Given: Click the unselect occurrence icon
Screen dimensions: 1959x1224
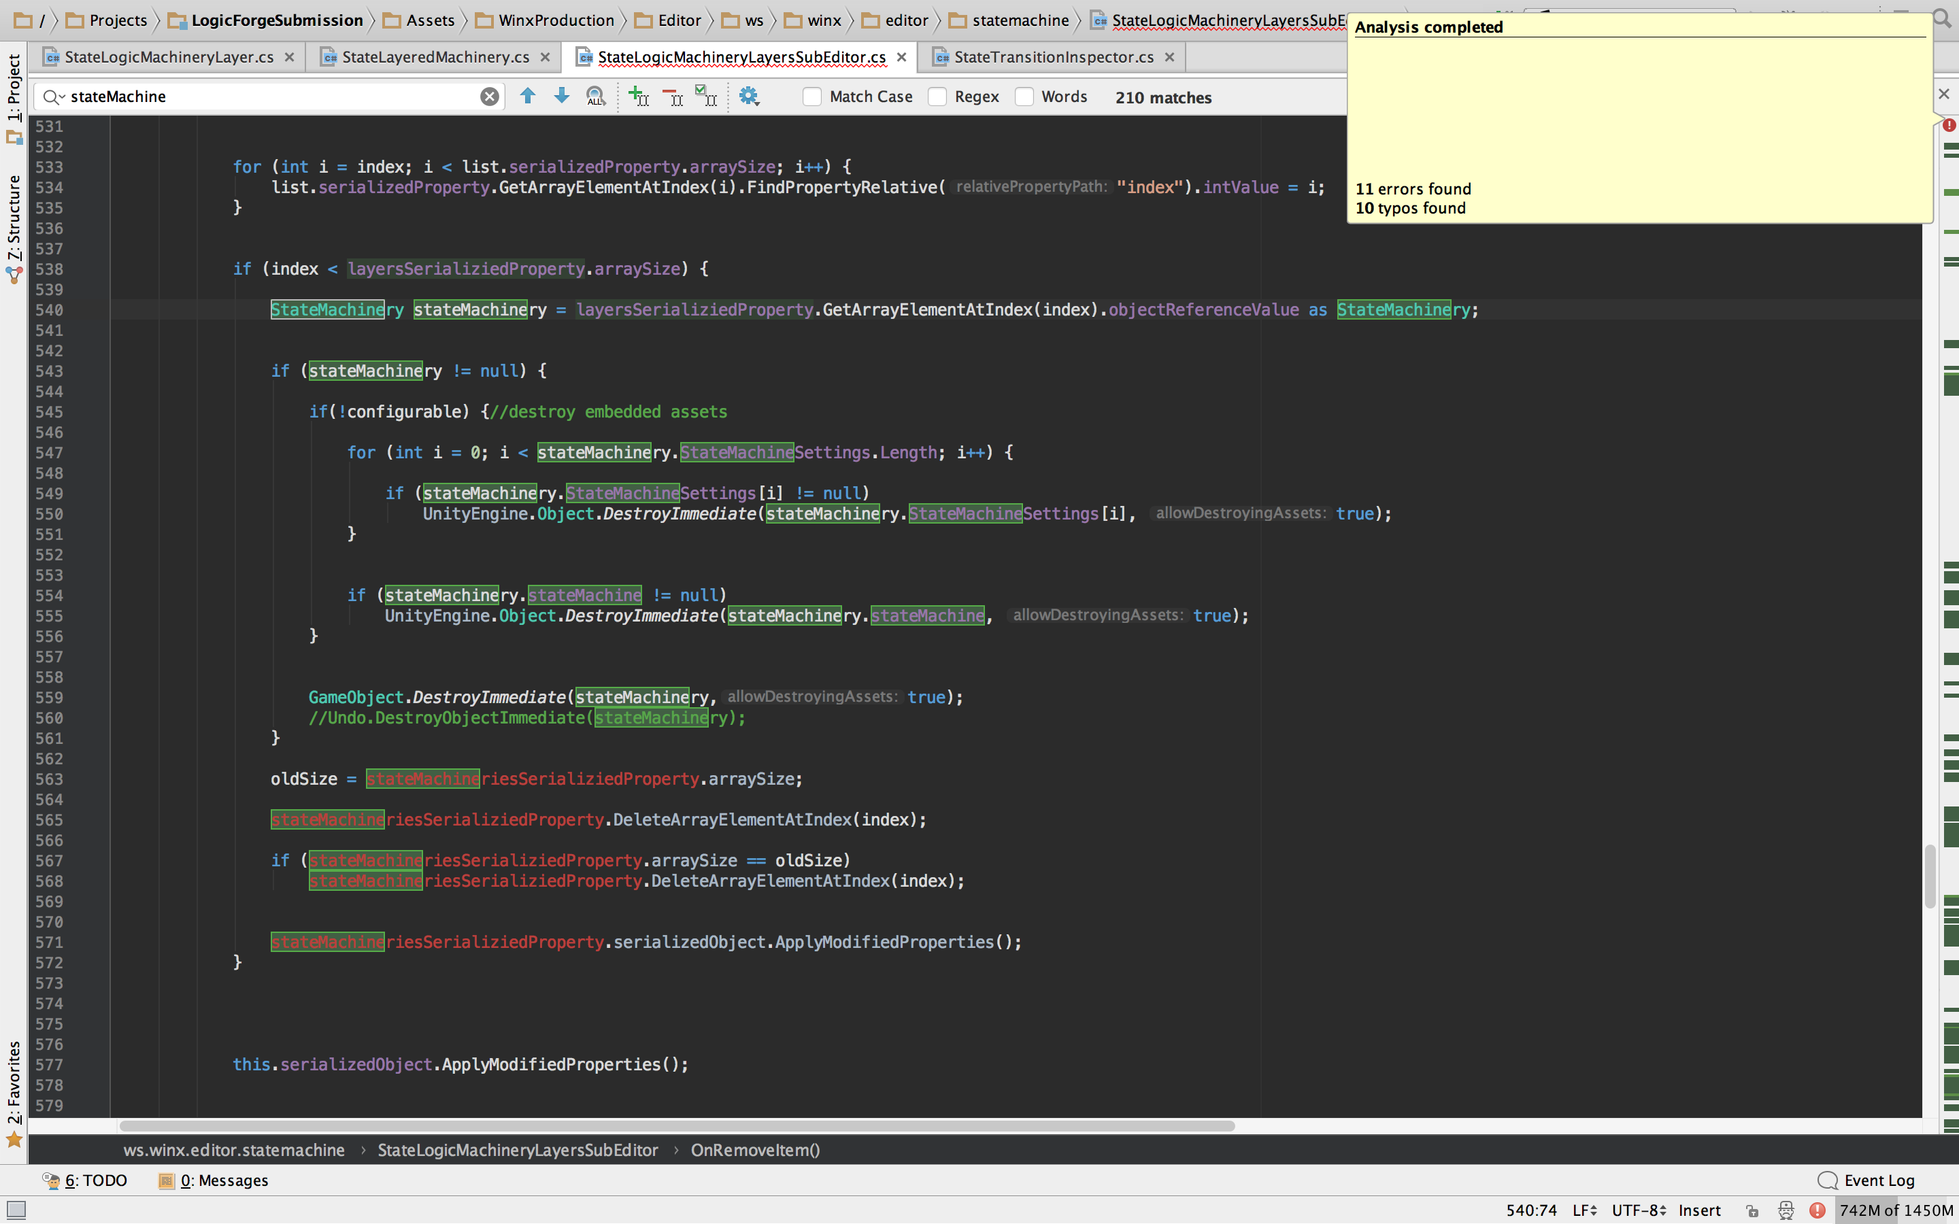Looking at the screenshot, I should 673,97.
